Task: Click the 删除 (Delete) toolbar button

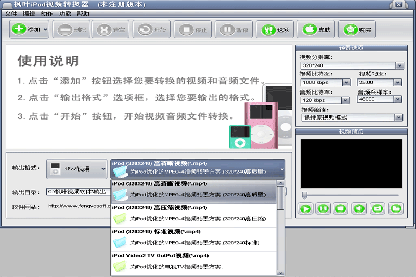Action: (x=71, y=30)
